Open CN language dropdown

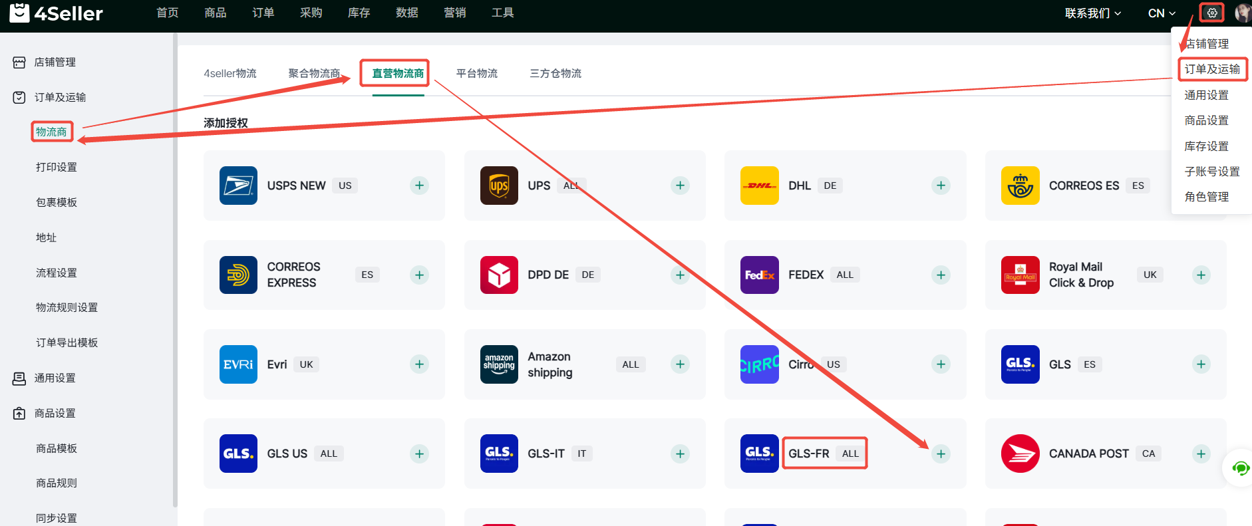(1162, 13)
